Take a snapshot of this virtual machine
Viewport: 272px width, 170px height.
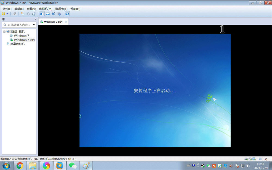pos(23,14)
